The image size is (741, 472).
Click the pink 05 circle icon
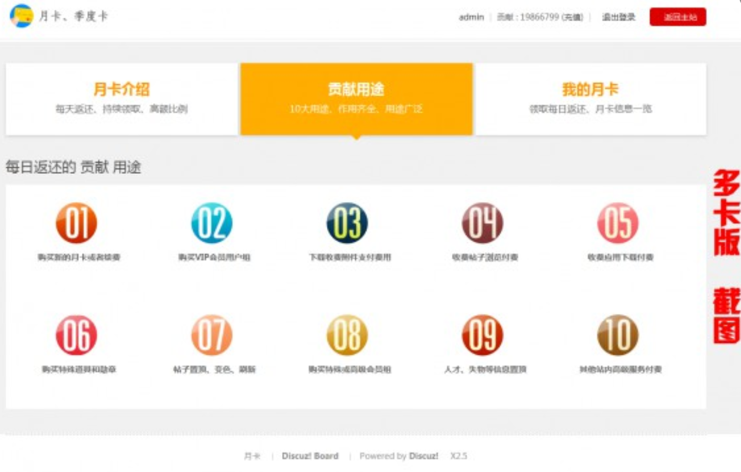(x=618, y=223)
